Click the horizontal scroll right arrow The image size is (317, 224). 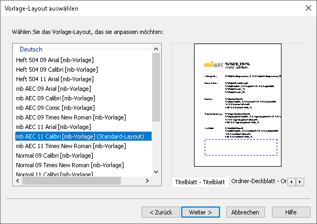coord(147,180)
